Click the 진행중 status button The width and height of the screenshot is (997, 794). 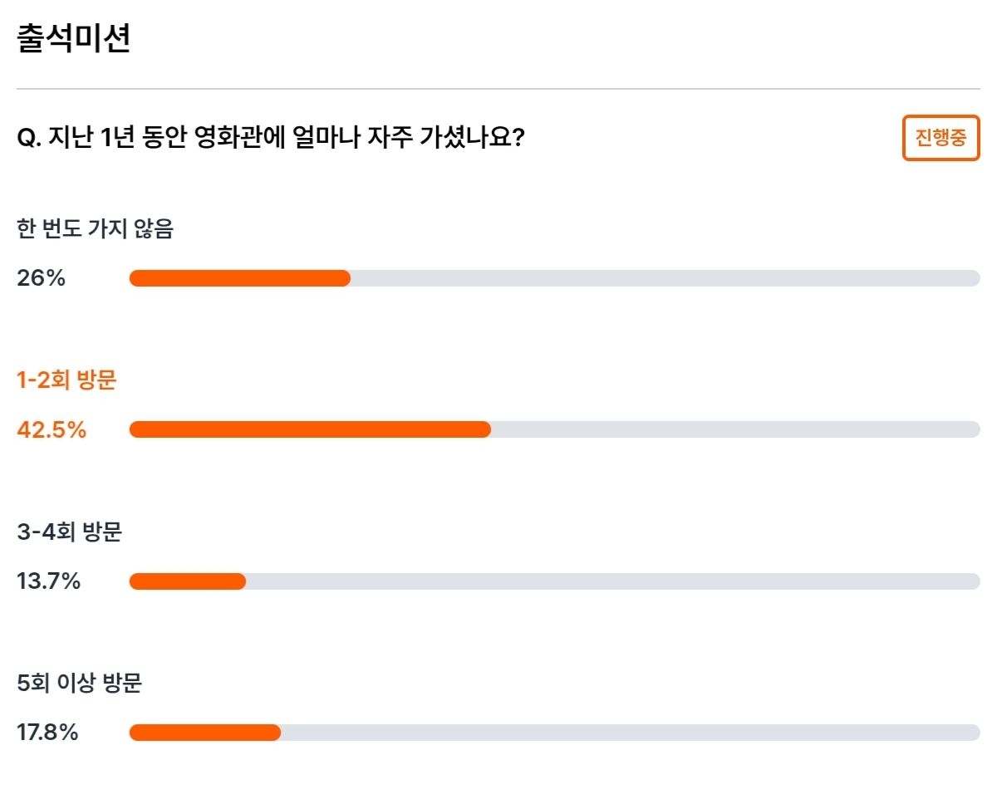click(941, 138)
